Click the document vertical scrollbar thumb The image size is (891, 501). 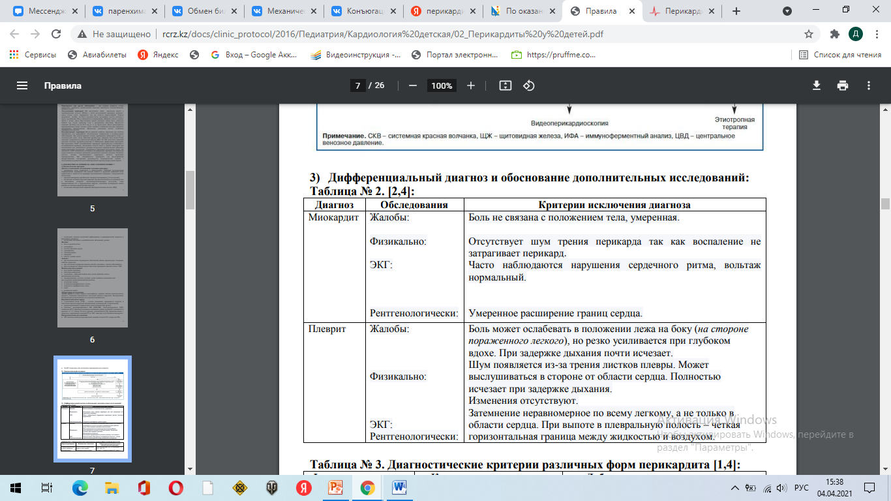click(x=885, y=204)
